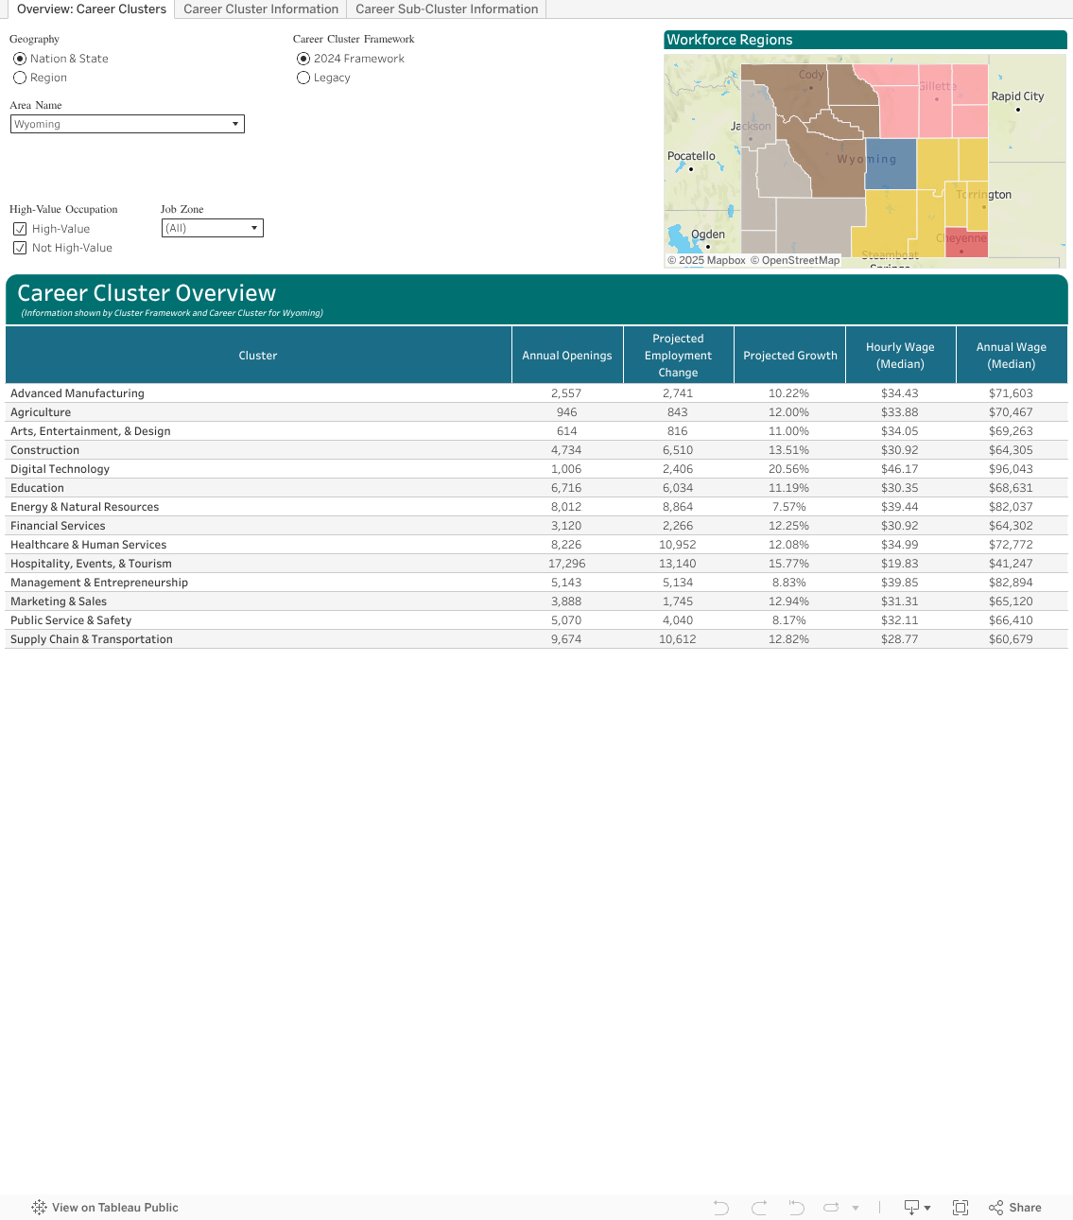This screenshot has height=1220, width=1073.
Task: Switch to Career Cluster Information tab
Action: point(261,9)
